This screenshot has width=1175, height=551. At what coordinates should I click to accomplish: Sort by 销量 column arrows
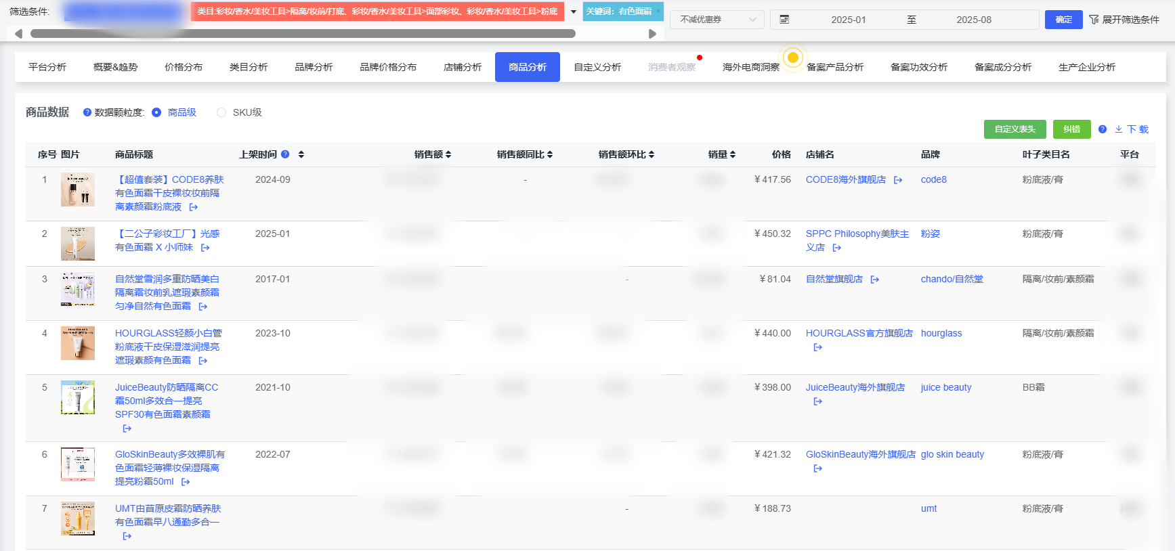point(733,154)
